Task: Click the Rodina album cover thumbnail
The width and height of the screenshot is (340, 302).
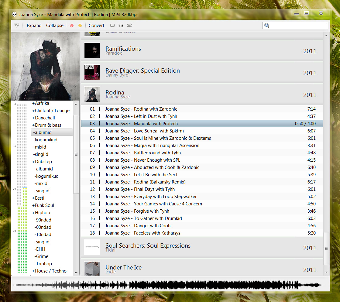Action: click(92, 94)
